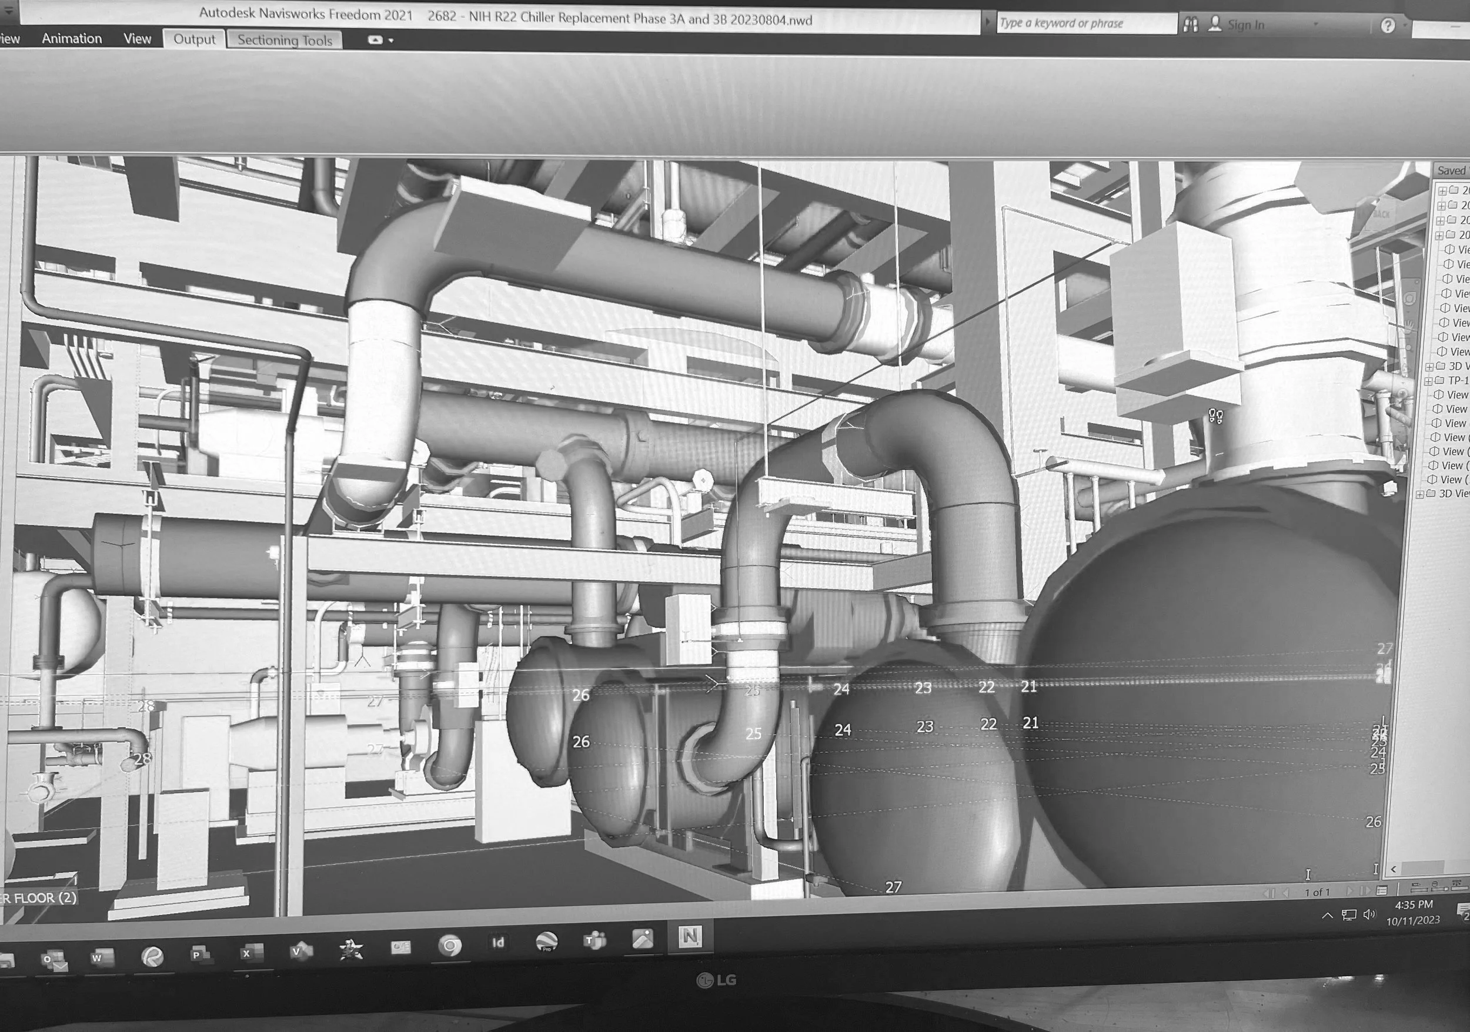Image resolution: width=1470 pixels, height=1032 pixels.
Task: Click the Google Earth Pro taskbar icon
Action: (x=546, y=941)
